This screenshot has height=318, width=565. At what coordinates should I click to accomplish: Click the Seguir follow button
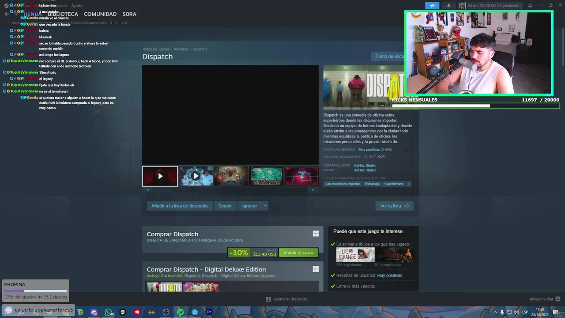click(x=225, y=206)
